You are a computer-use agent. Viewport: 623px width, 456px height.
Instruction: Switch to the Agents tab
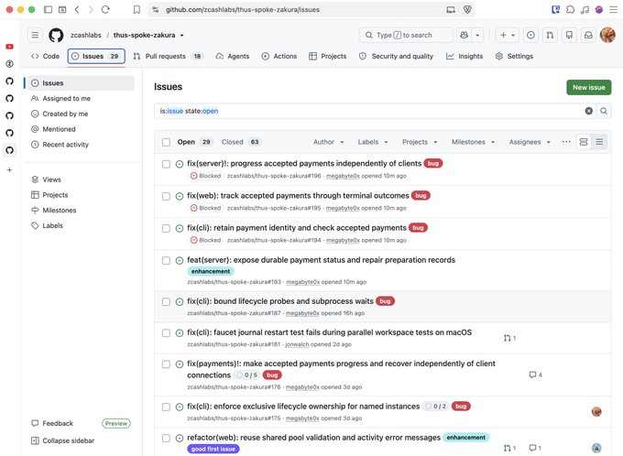[233, 56]
